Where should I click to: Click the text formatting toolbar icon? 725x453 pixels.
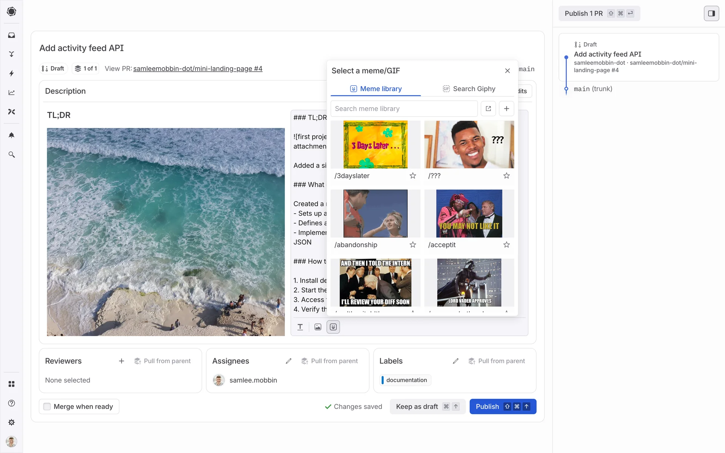(x=300, y=327)
